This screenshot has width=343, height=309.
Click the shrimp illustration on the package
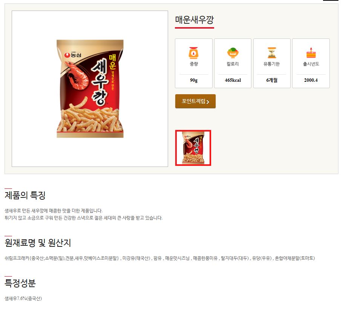[x=77, y=76]
